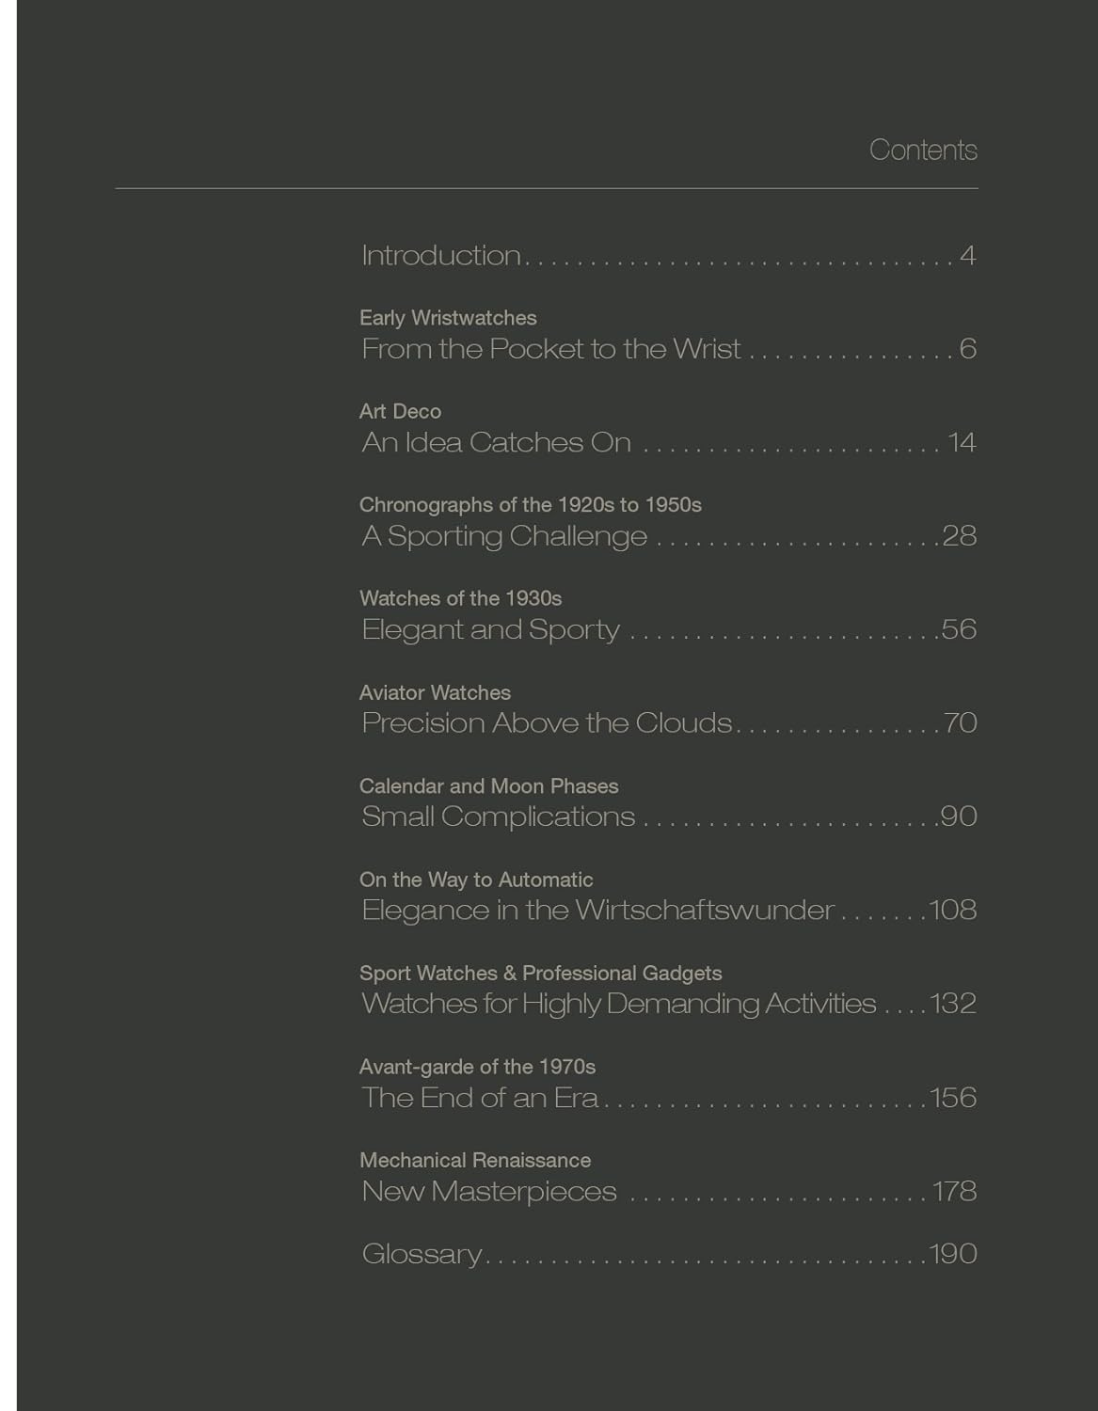Click page number 178
The width and height of the screenshot is (1098, 1411).
coord(954,1192)
